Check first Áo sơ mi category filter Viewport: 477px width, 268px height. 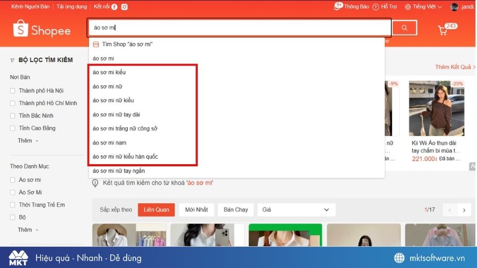tap(13, 180)
